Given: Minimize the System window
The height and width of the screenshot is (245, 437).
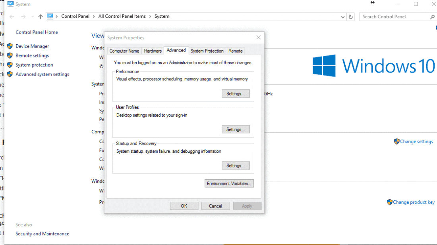Looking at the screenshot, I should coord(398,4).
